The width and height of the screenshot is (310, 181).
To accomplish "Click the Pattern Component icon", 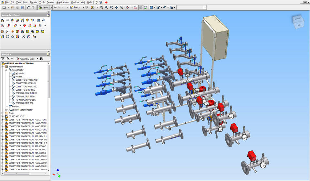I will tap(23, 20).
